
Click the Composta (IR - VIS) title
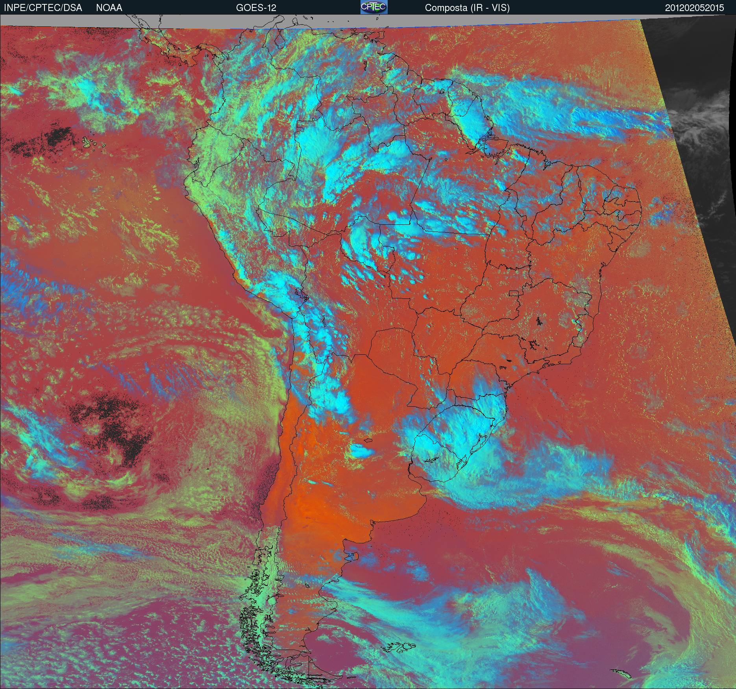(467, 8)
